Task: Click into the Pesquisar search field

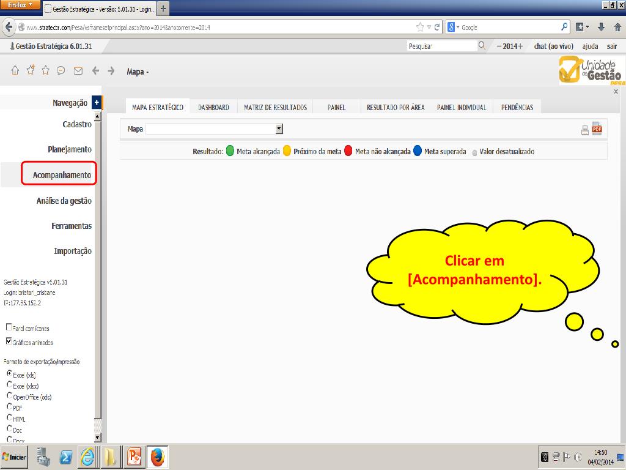Action: [x=442, y=46]
